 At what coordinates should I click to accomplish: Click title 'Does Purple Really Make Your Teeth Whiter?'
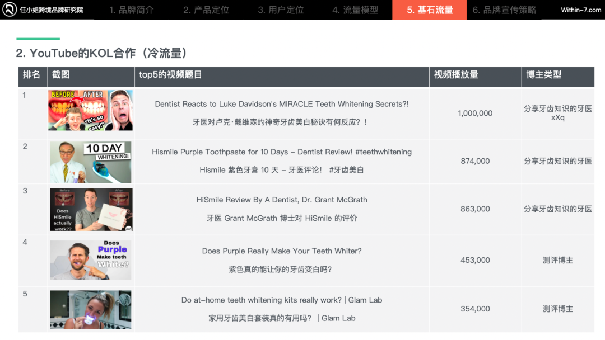(282, 251)
